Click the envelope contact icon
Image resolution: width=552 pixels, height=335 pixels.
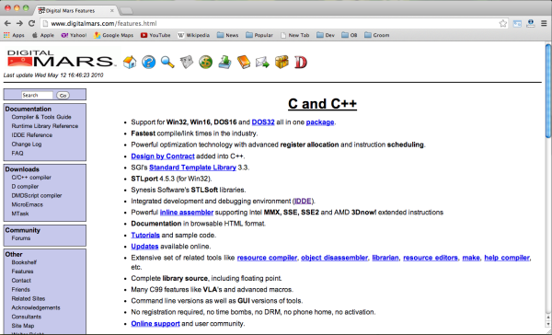click(x=262, y=63)
